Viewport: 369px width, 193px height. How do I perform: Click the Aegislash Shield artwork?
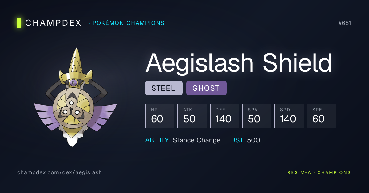pyautogui.click(x=75, y=98)
